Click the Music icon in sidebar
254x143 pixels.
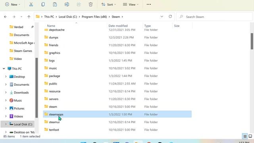tap(12, 100)
